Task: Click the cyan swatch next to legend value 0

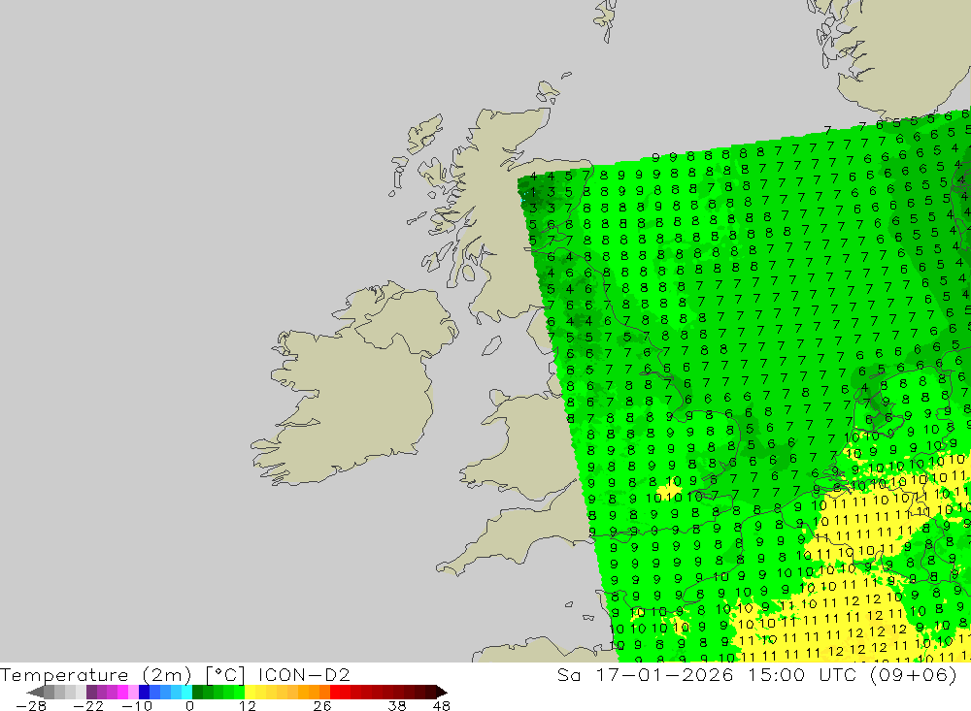Action: [x=187, y=692]
